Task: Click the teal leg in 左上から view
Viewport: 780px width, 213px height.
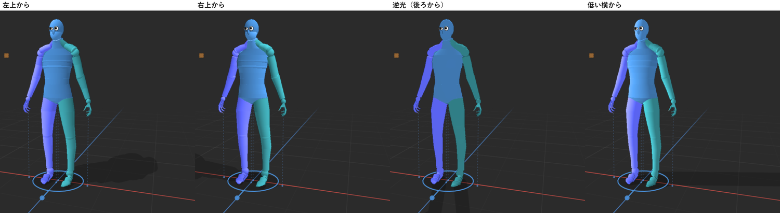Action: pos(69,140)
